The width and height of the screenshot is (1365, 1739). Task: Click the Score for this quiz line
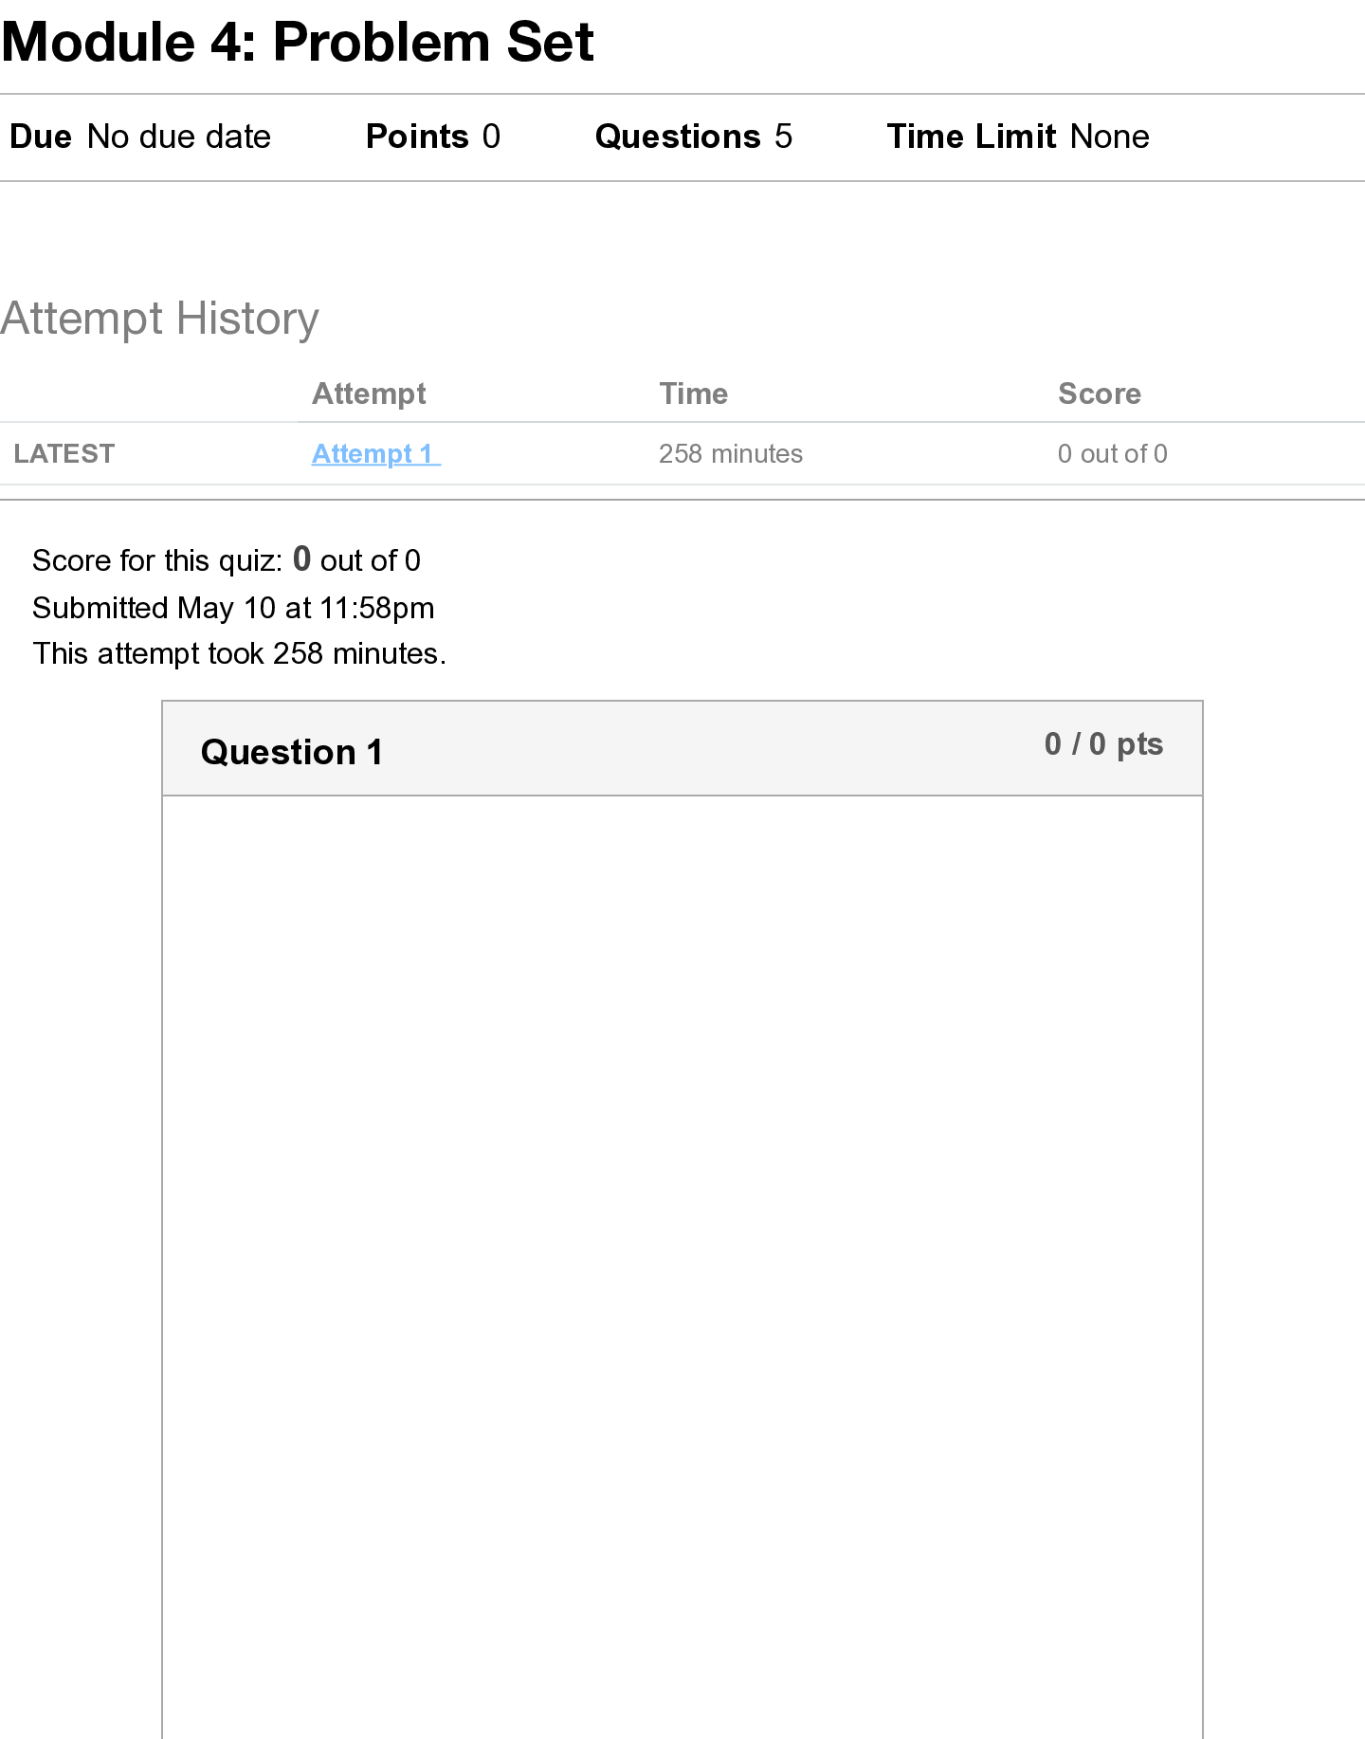pyautogui.click(x=227, y=560)
